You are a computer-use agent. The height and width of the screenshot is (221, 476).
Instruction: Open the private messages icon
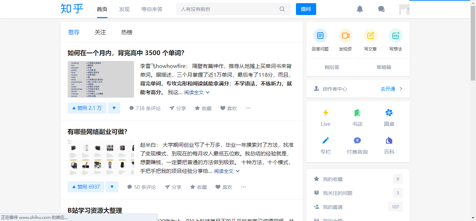[x=381, y=9]
